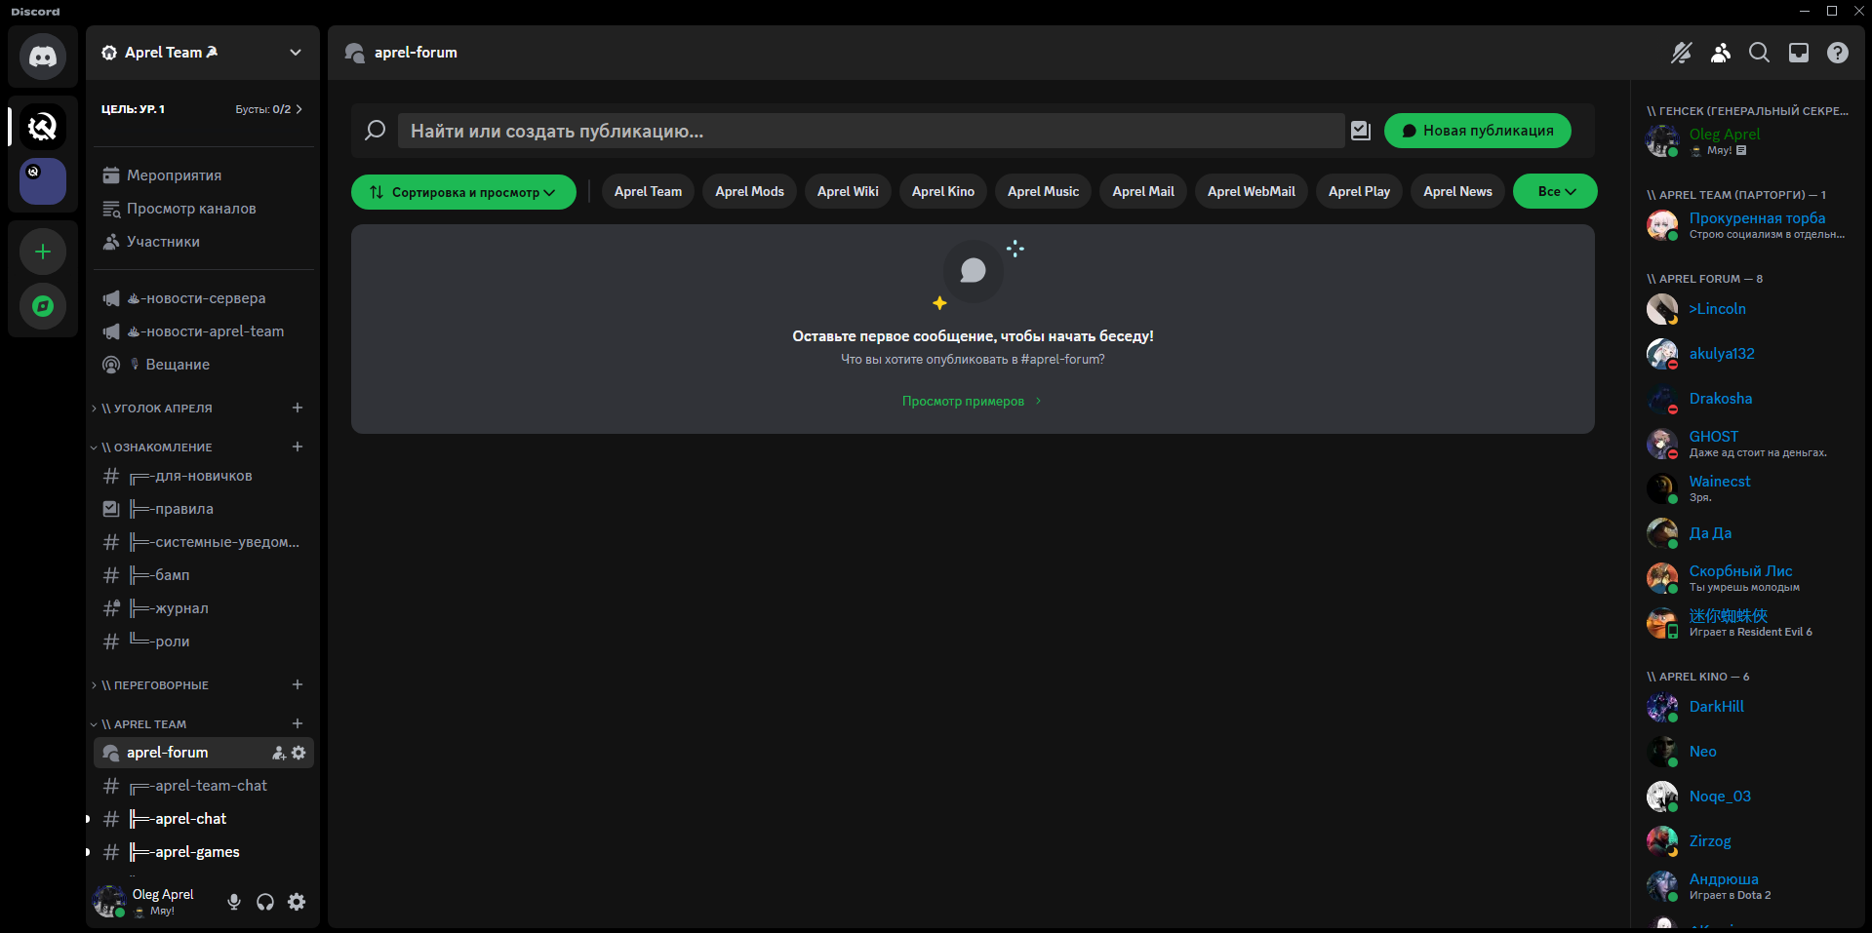Expand ПЕРЕГОВОРНЫЕ category

coord(149,685)
